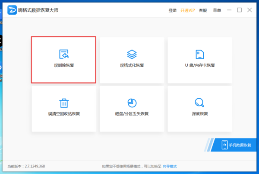Click the 深度恢复 tile label
Screen dimensions: 259x174
coord(200,114)
